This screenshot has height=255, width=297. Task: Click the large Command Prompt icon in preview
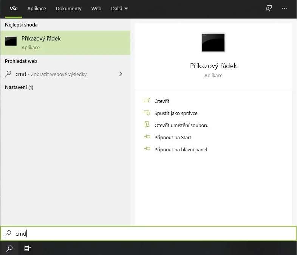point(213,42)
